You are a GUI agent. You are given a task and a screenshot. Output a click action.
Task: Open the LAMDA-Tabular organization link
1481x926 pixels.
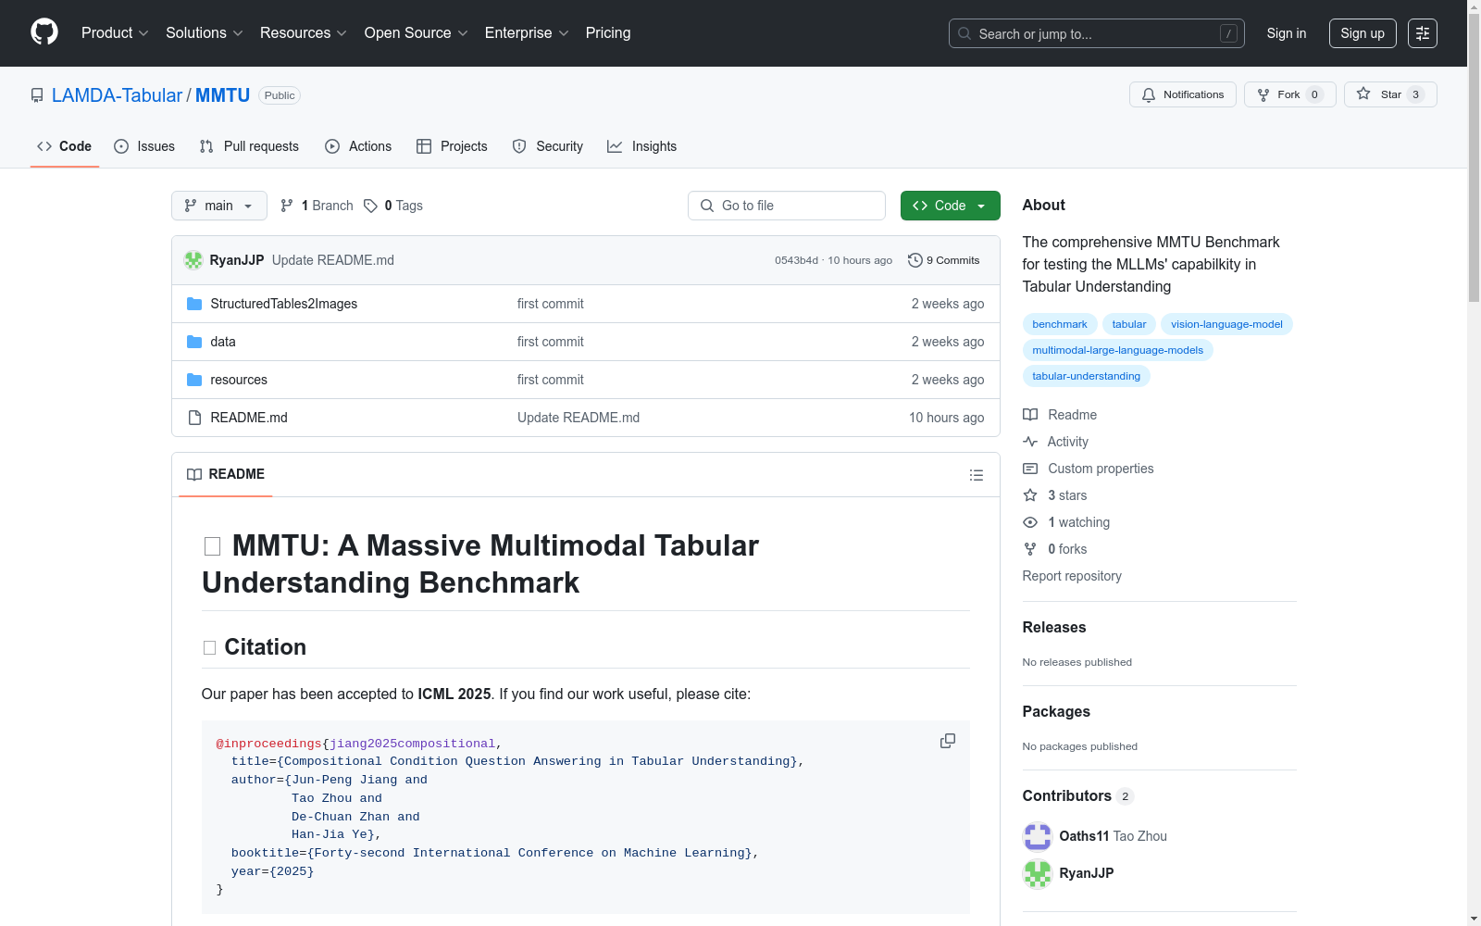118,95
